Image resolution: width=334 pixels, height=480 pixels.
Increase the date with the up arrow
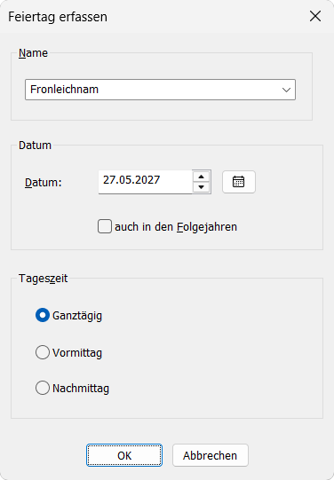tap(201, 177)
